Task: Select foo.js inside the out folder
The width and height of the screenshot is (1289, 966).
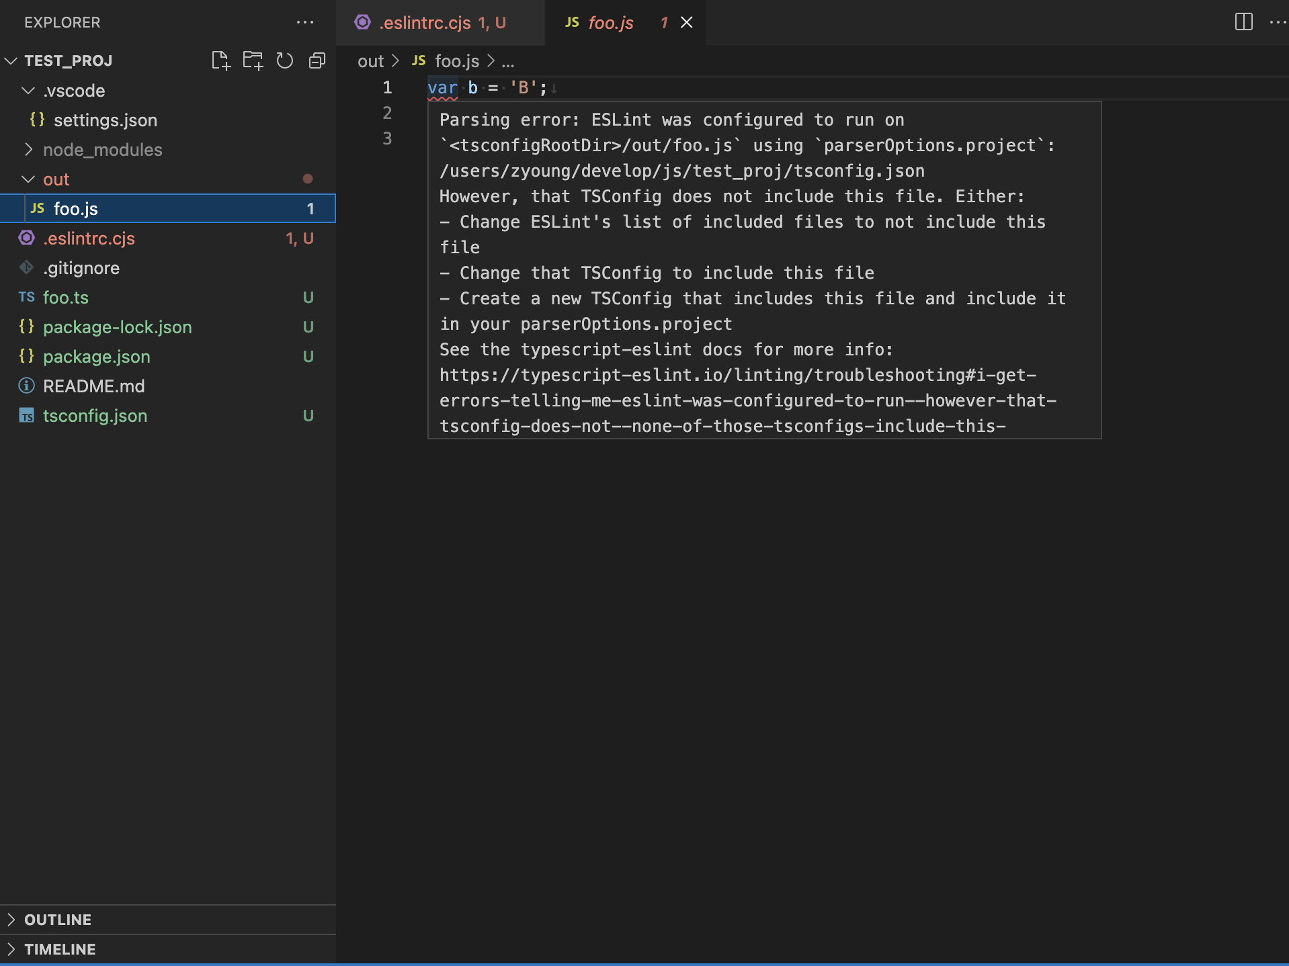Action: 168,208
